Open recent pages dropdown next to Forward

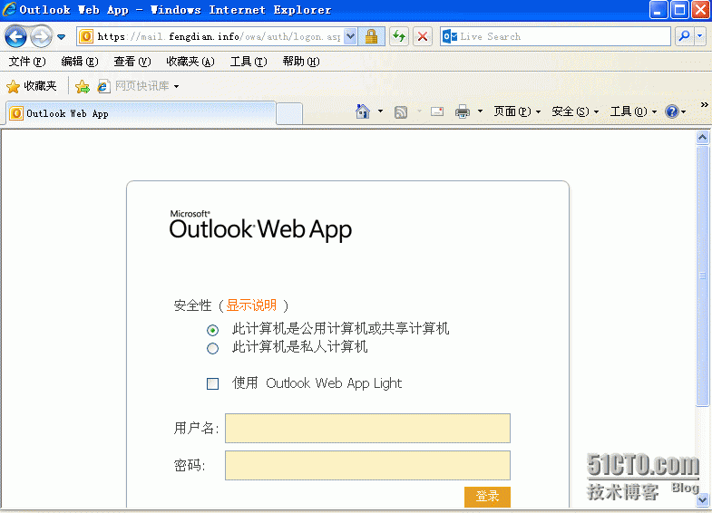[62, 37]
